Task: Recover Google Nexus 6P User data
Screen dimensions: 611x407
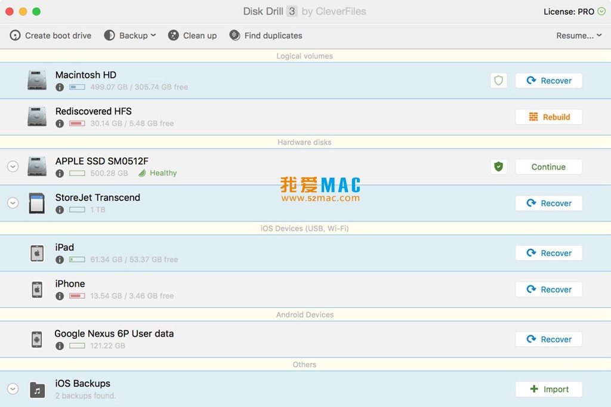Action: (x=549, y=339)
